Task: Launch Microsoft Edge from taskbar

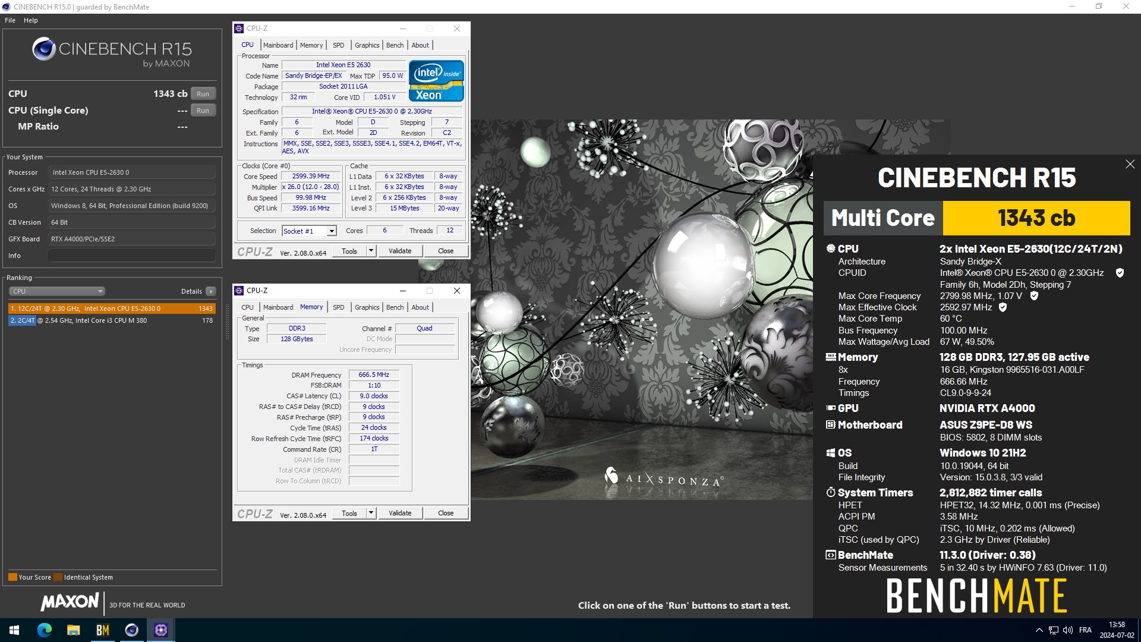Action: (x=44, y=630)
